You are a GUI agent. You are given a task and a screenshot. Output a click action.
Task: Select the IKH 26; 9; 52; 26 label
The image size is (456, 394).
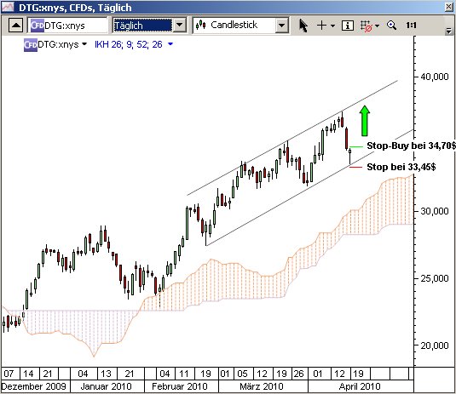(x=129, y=44)
